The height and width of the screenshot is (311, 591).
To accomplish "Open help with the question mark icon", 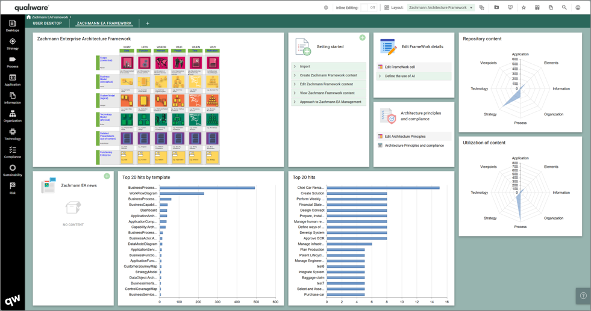I will pos(583,295).
